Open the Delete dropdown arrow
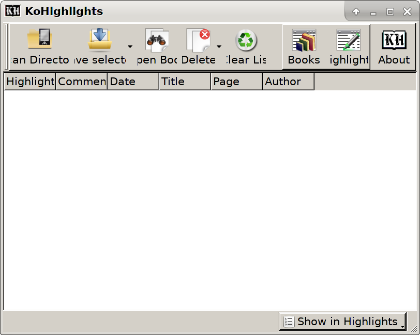Viewport: 420px width, 335px height. (x=219, y=46)
